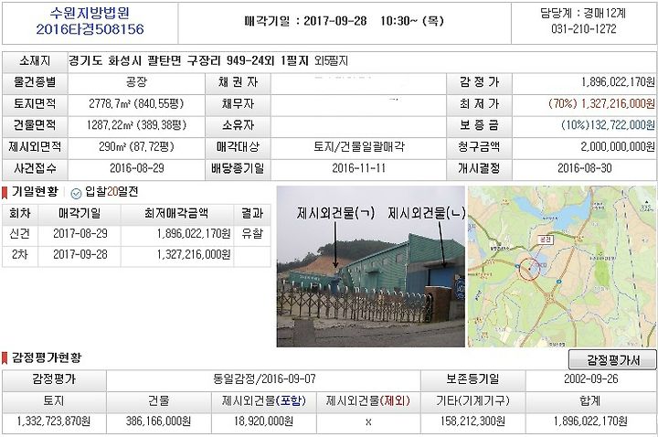Viewport: 658px width, 437px height.
Task: Click the building area 1287.22㎡ (389.38평)
Action: (136, 125)
